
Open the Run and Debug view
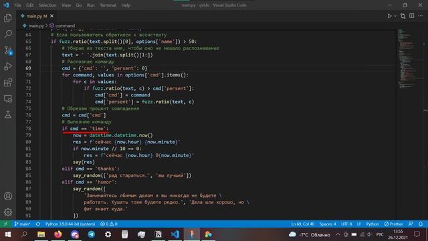8,66
